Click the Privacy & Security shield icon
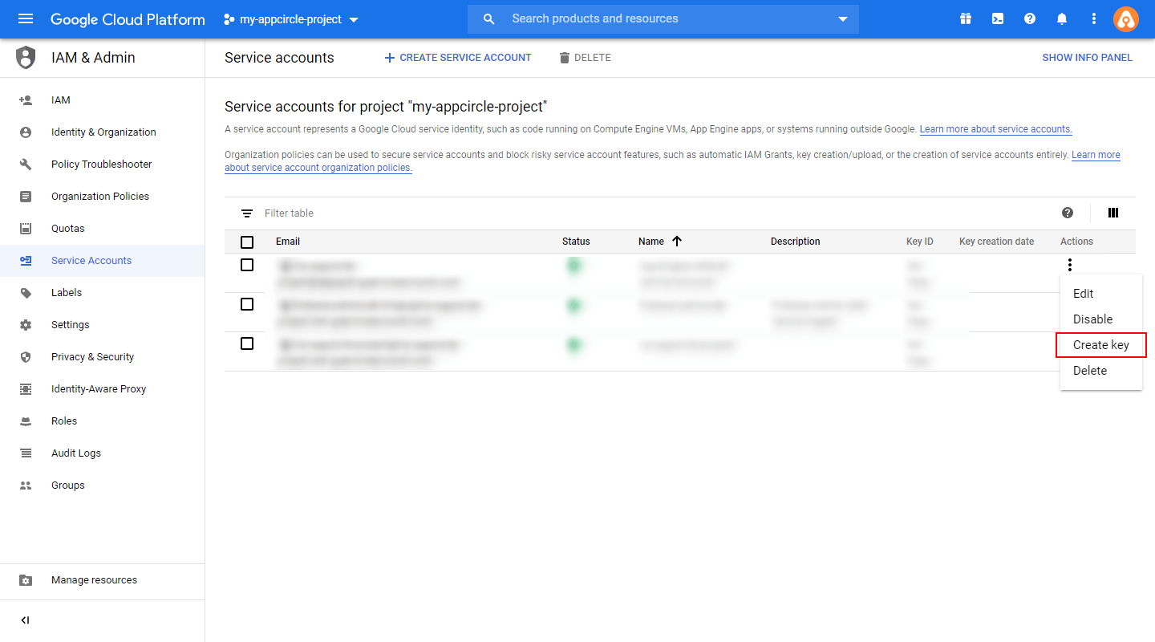 click(x=26, y=357)
